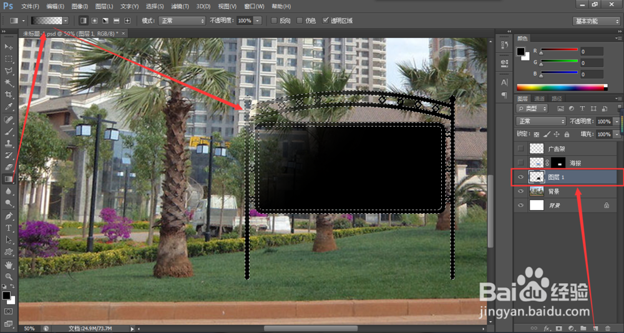Select the Zoom tool
This screenshot has height=333, width=624.
click(x=8, y=277)
